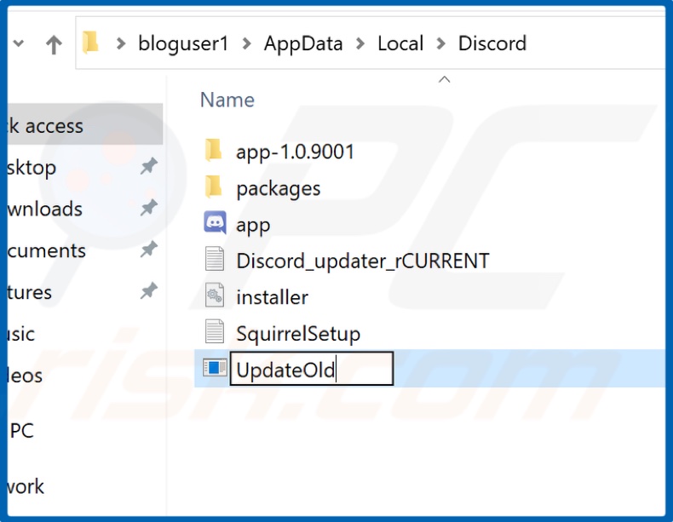The width and height of the screenshot is (673, 522).
Task: Select the app file name
Action: click(x=253, y=225)
